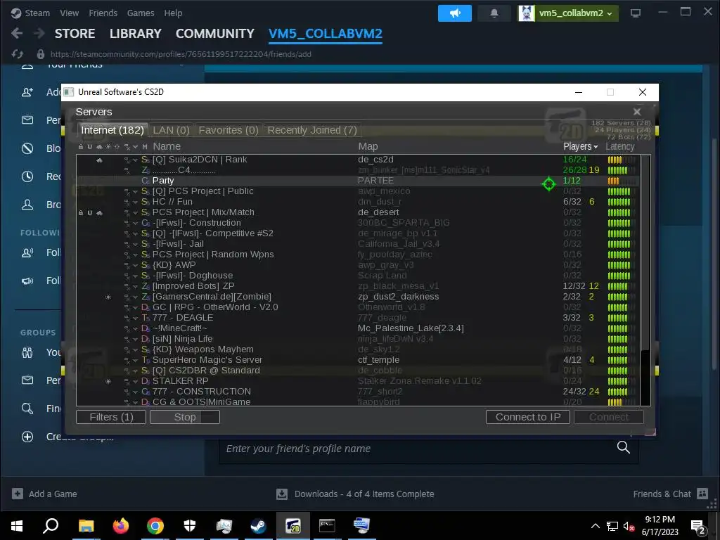The width and height of the screenshot is (720, 540).
Task: Sort servers by Map column header
Action: pos(368,146)
